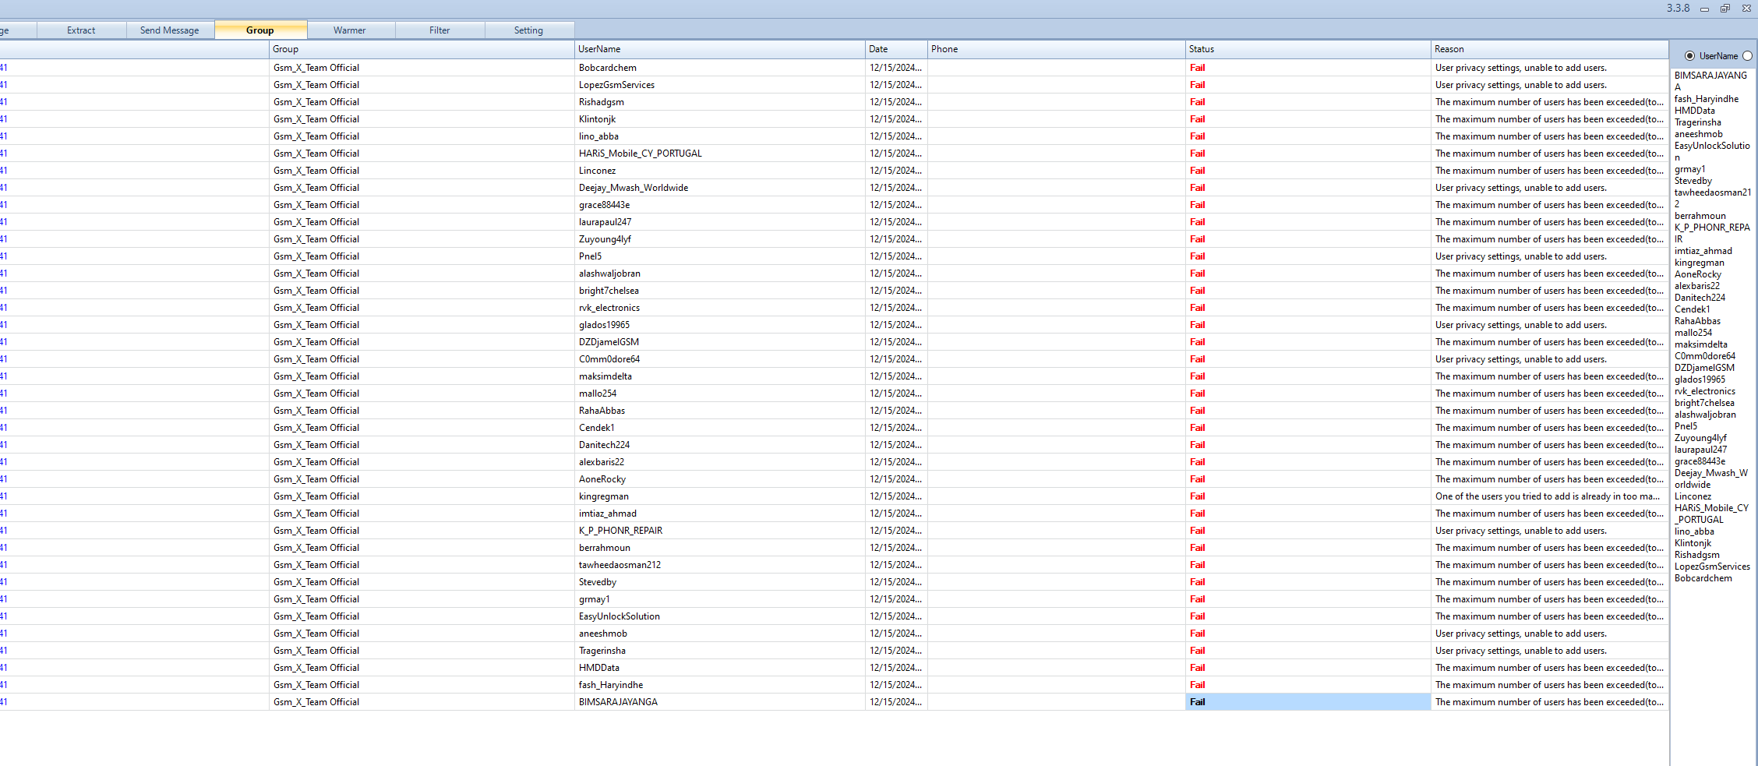Click the date cell in lino_abba row

[x=896, y=136]
